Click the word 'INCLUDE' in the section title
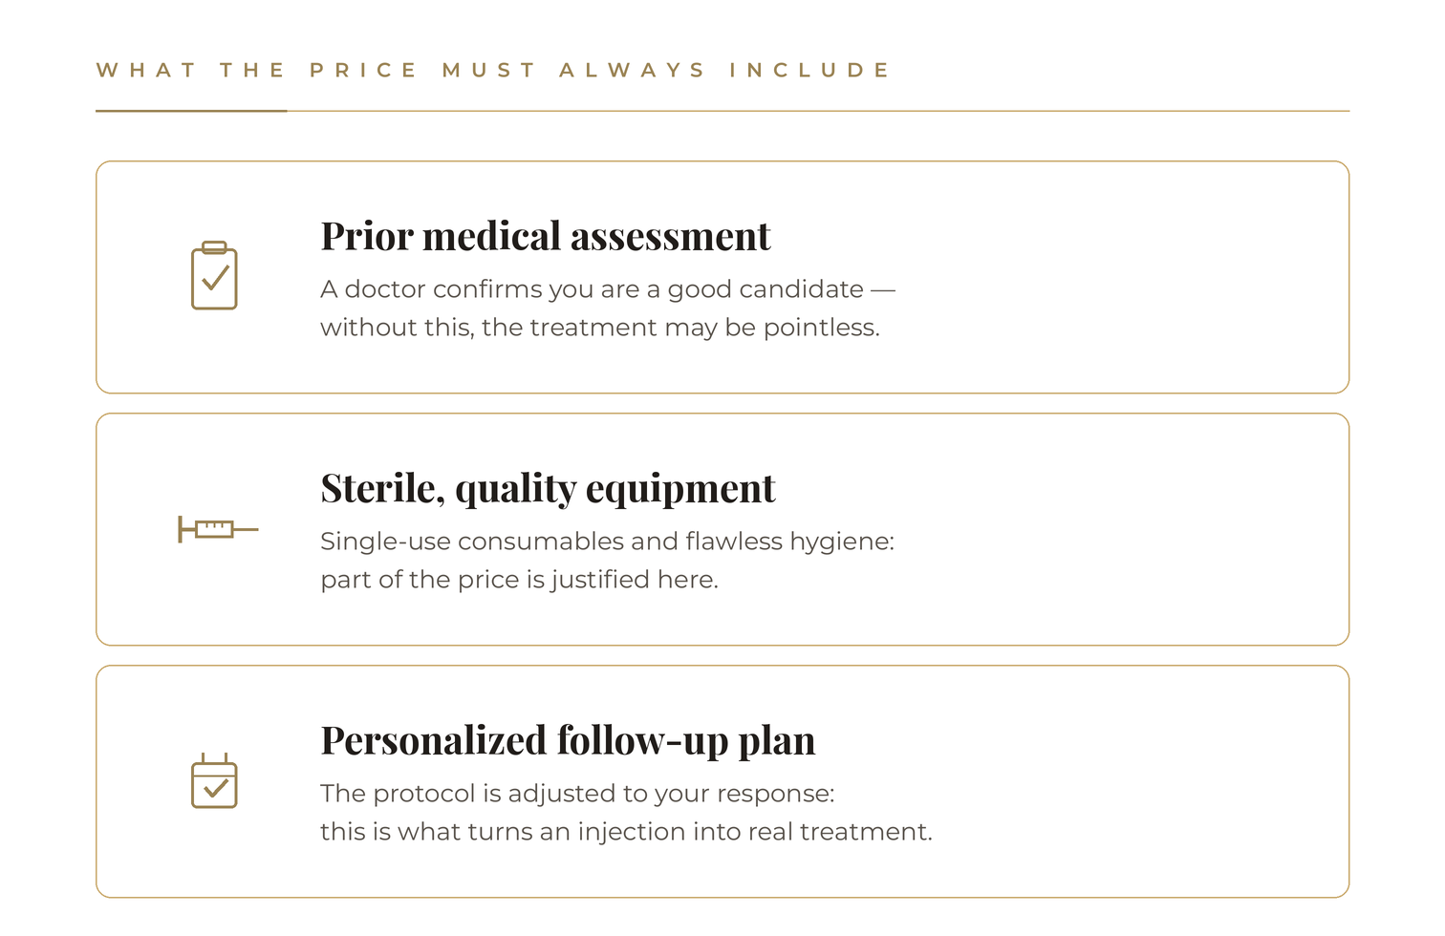 click(809, 70)
